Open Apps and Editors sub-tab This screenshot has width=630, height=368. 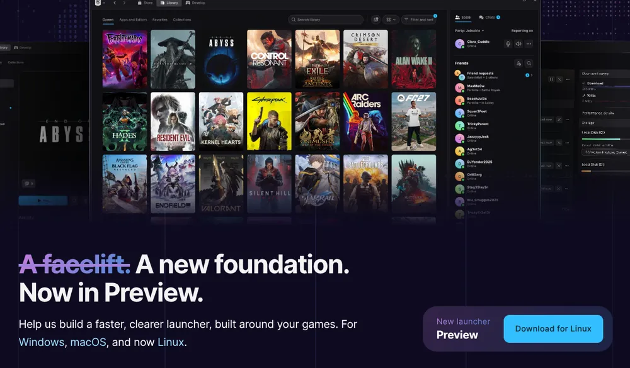click(x=133, y=20)
